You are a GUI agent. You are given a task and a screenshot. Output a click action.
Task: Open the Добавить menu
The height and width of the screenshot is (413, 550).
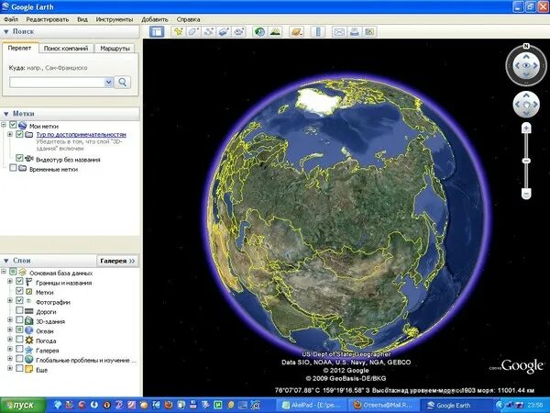[155, 19]
